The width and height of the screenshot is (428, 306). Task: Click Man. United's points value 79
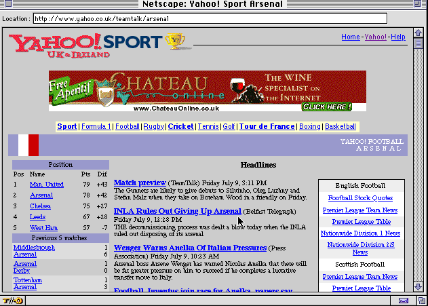(86, 185)
